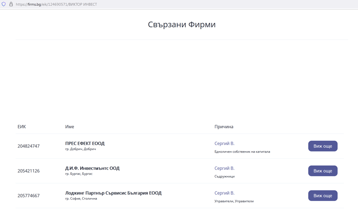This screenshot has height=210, width=358.
Task: Open Виж още for ПРЕС ЕФЕКТ ЕООД
Action: pos(323,146)
